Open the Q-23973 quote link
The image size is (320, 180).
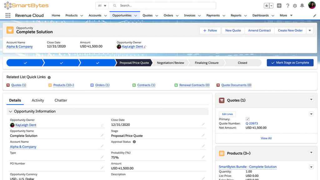(252, 123)
